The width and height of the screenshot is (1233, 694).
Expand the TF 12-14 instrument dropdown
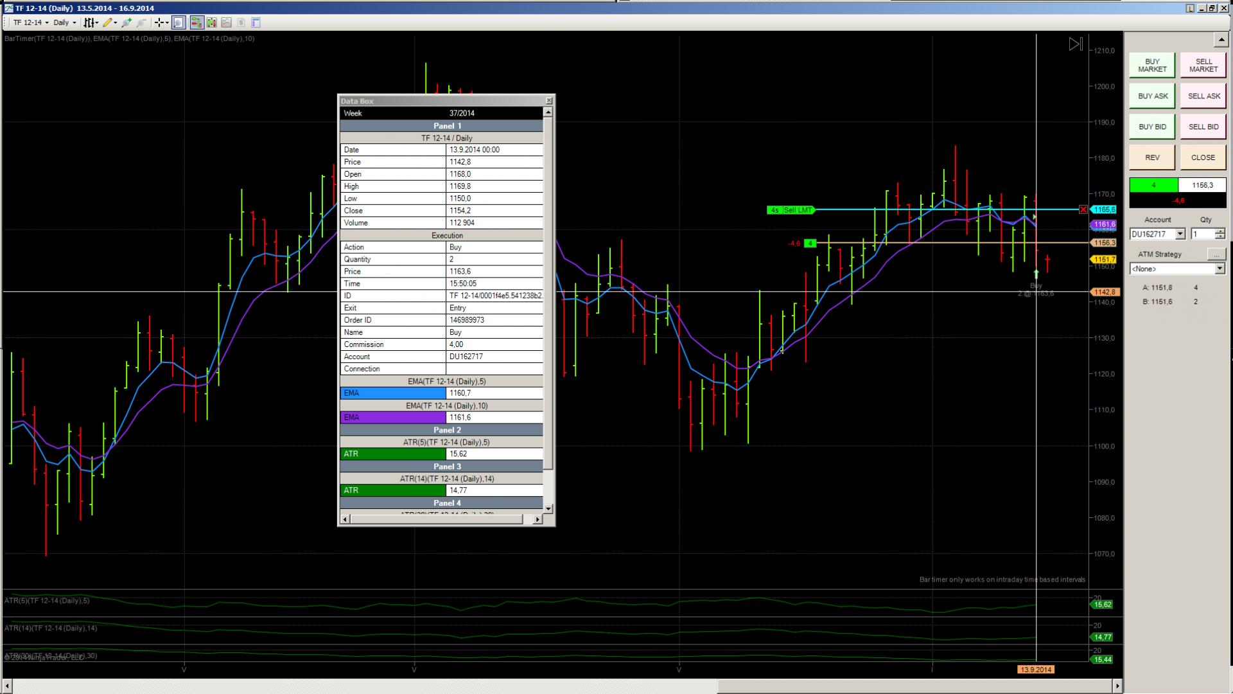(31, 22)
